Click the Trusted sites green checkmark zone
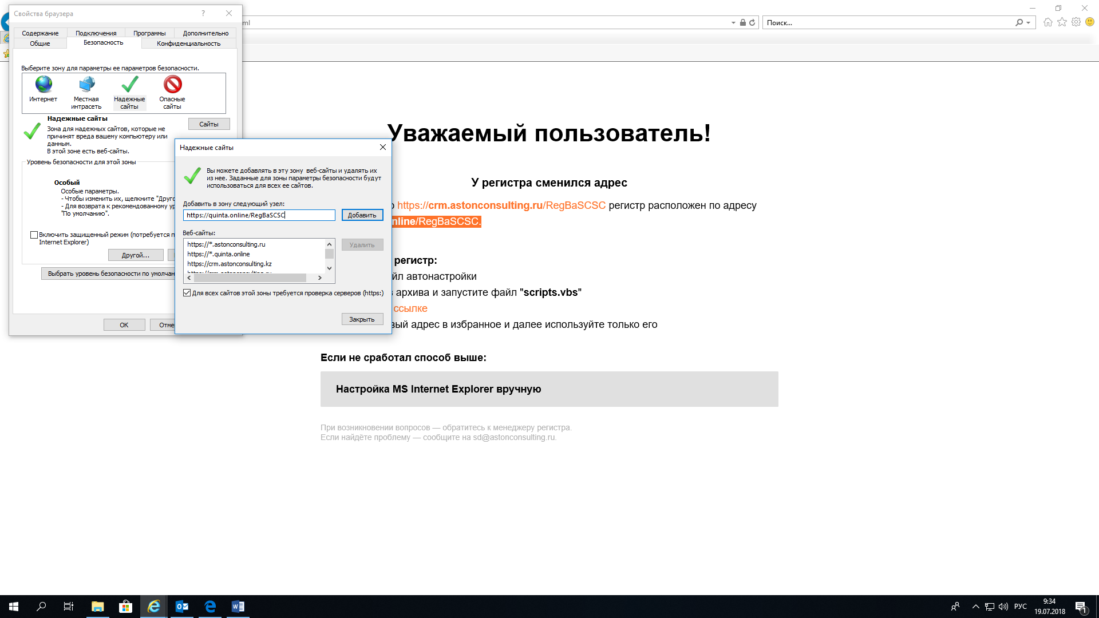 coord(129,85)
